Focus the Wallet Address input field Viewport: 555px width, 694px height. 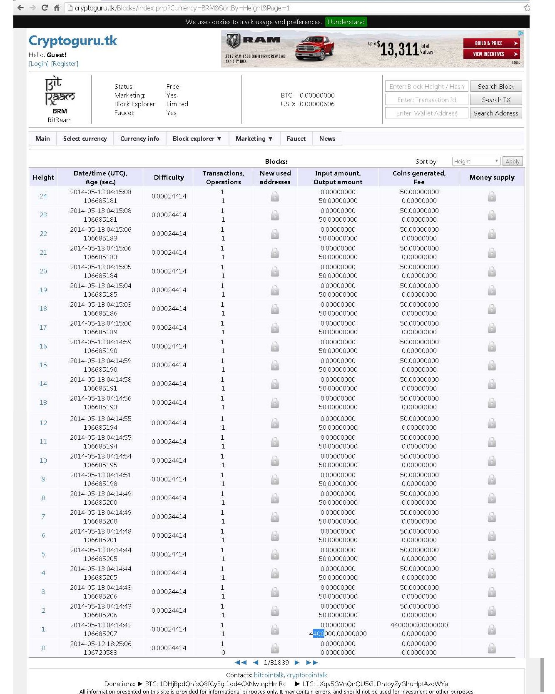(x=426, y=113)
